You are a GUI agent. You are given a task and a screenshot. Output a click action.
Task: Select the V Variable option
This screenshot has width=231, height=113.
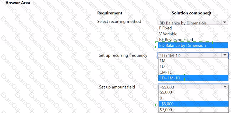(x=193, y=34)
